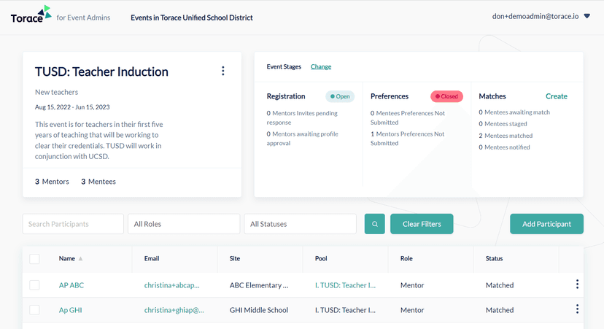Click '0 Mentees awaiting match' text
Screen dimensions: 604x329
(514, 112)
